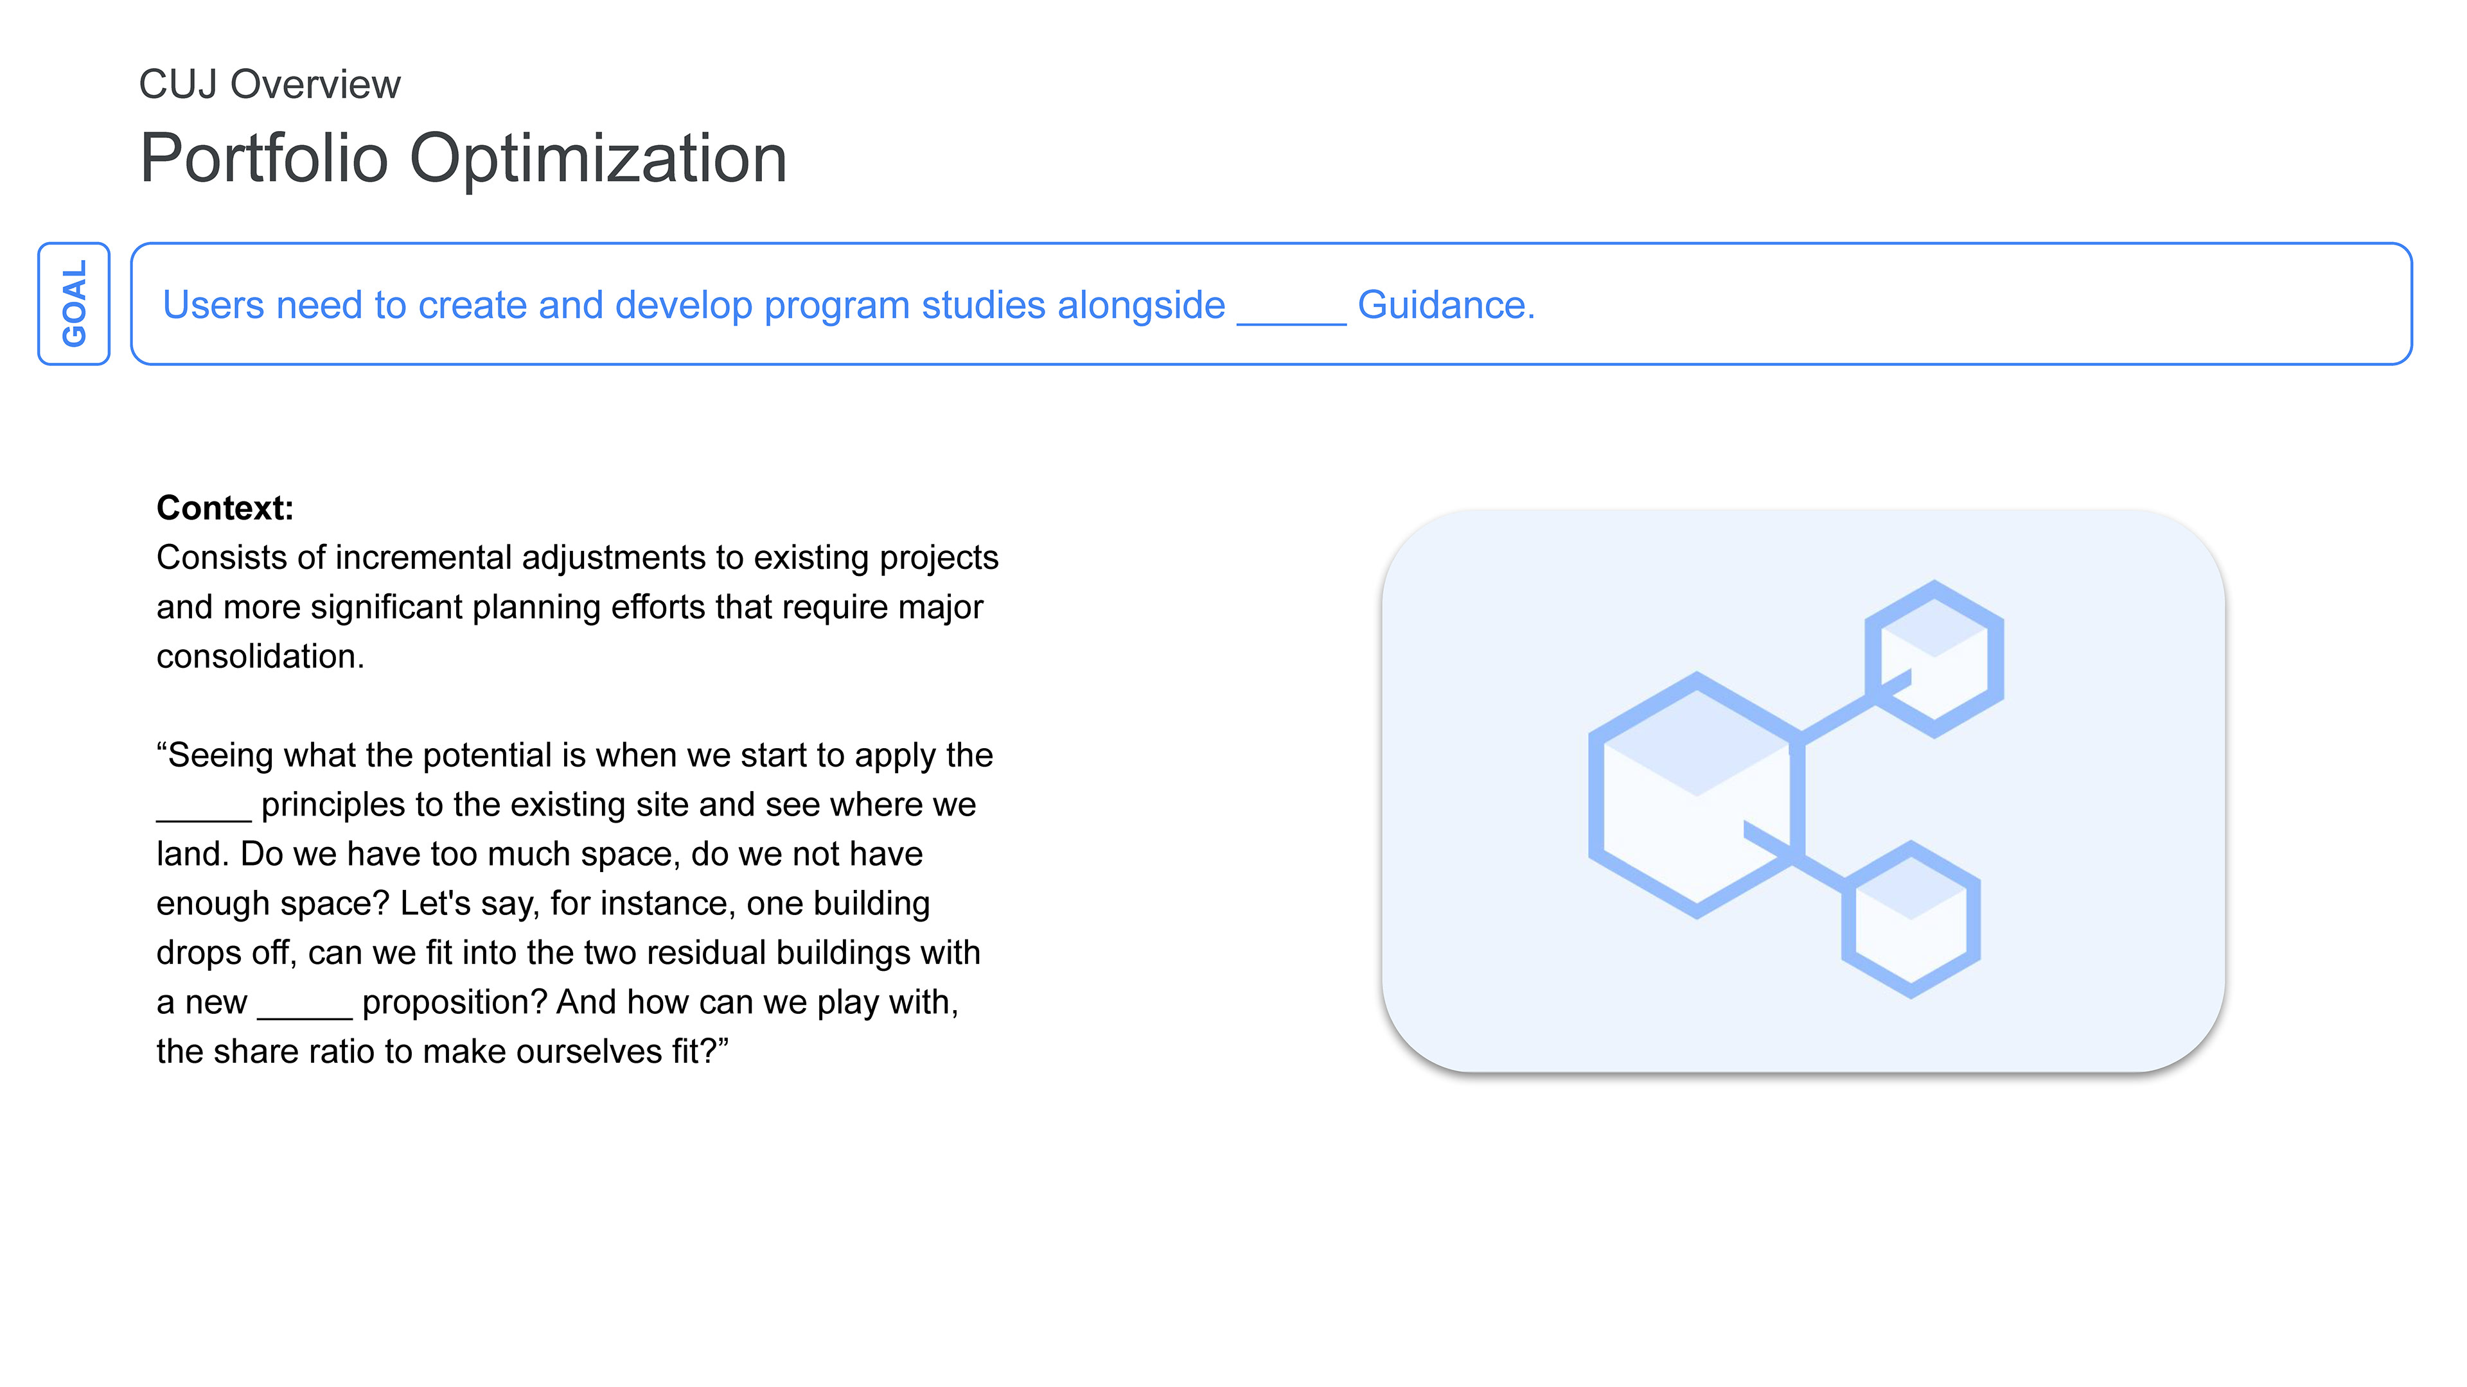Select the bold Context: heading

coord(225,507)
